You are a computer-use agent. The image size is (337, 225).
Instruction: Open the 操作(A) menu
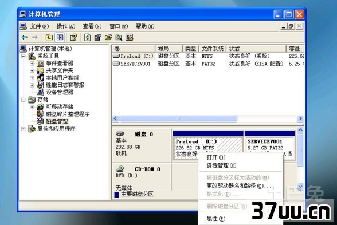(x=66, y=26)
